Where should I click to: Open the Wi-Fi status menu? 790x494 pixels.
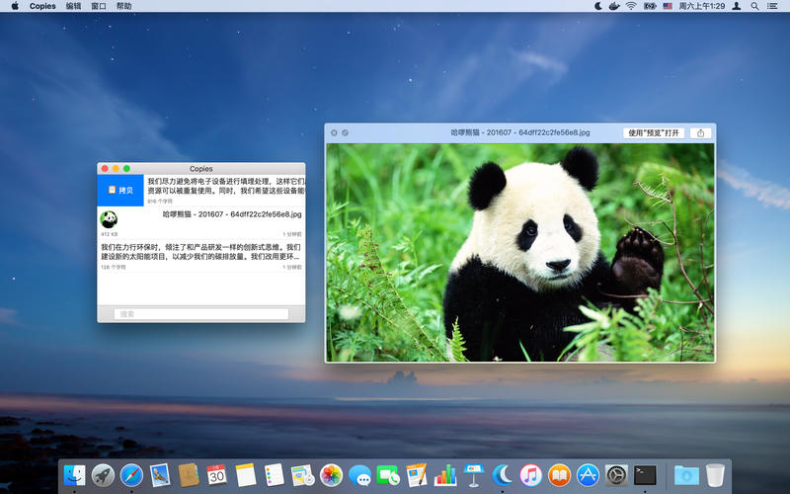(631, 6)
